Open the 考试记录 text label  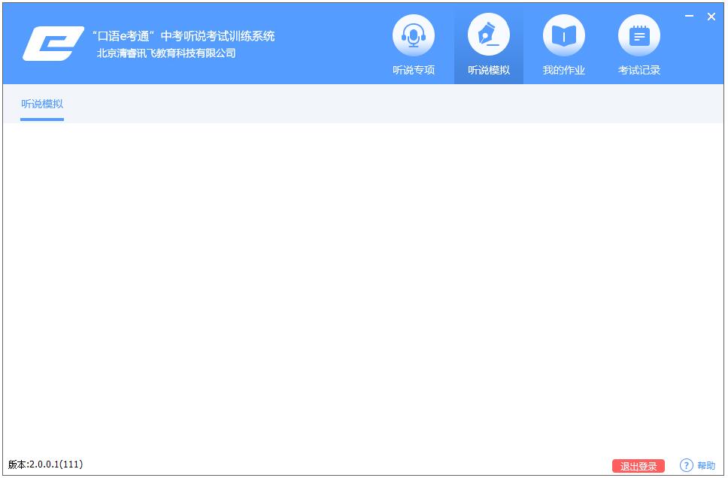coord(639,71)
